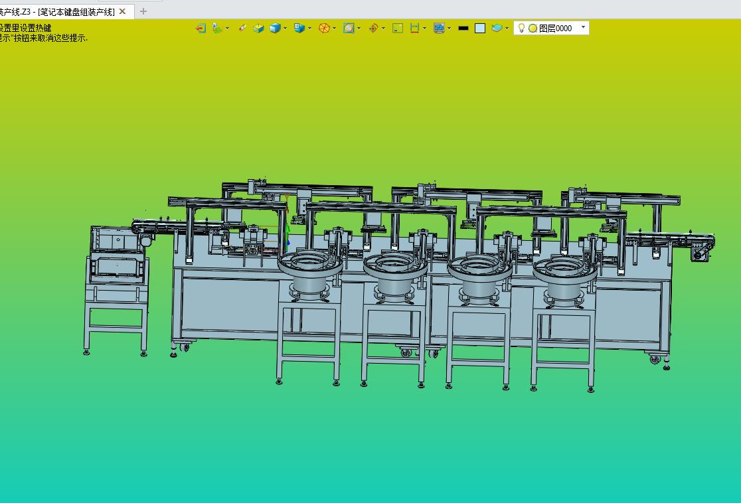The image size is (741, 503).
Task: Toggle the layer lightbulb visibility icon
Action: click(x=522, y=28)
